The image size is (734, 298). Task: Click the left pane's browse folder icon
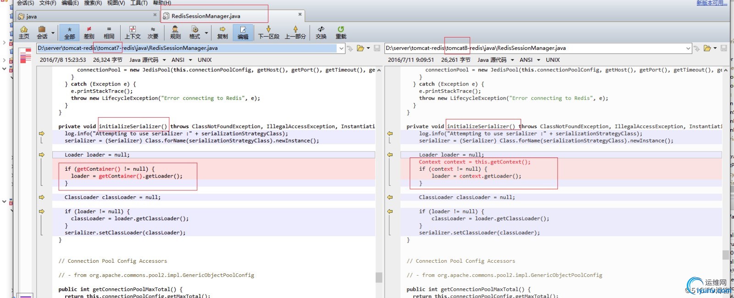[361, 48]
